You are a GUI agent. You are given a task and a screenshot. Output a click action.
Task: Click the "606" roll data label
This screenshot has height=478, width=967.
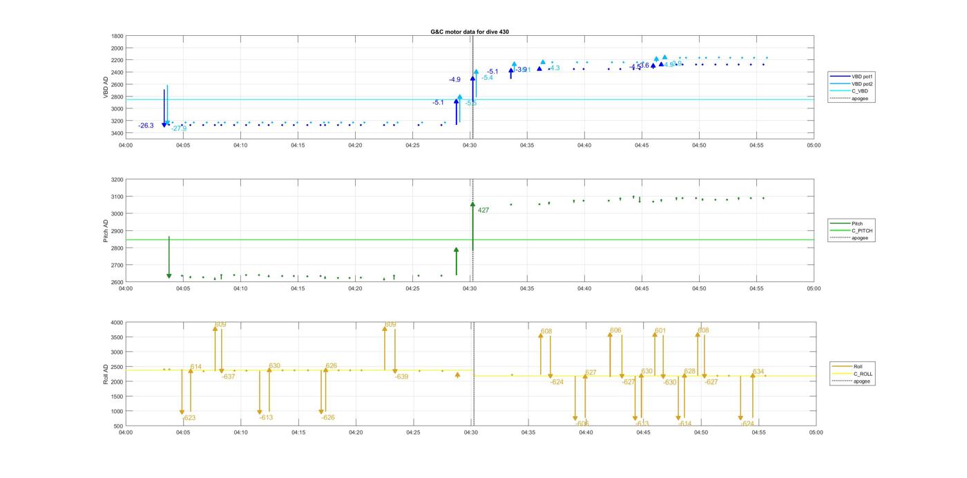(x=616, y=330)
